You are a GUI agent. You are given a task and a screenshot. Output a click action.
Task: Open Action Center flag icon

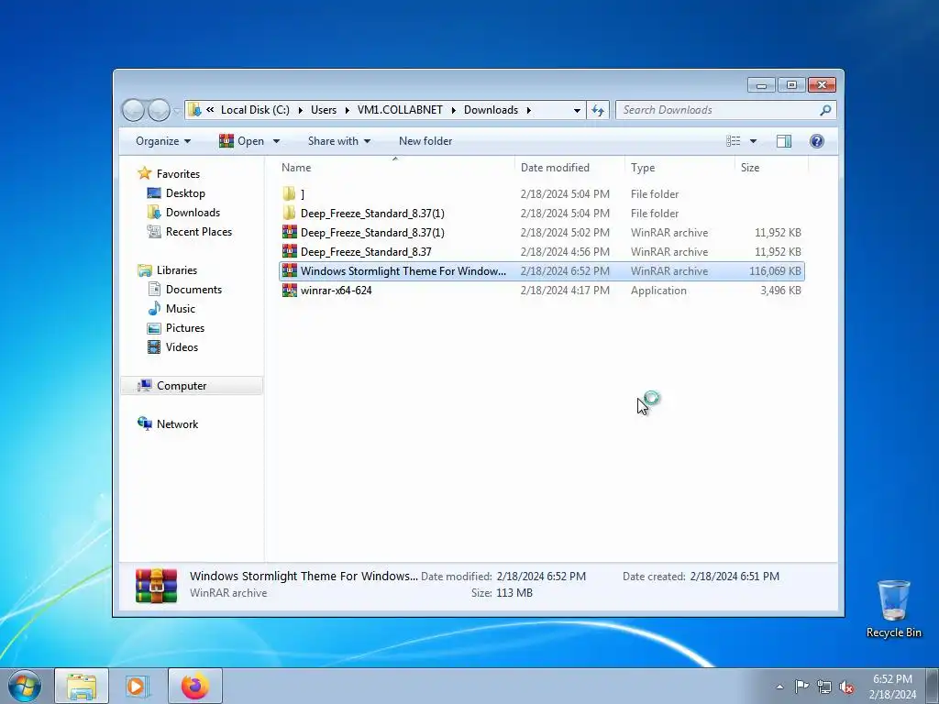(801, 687)
